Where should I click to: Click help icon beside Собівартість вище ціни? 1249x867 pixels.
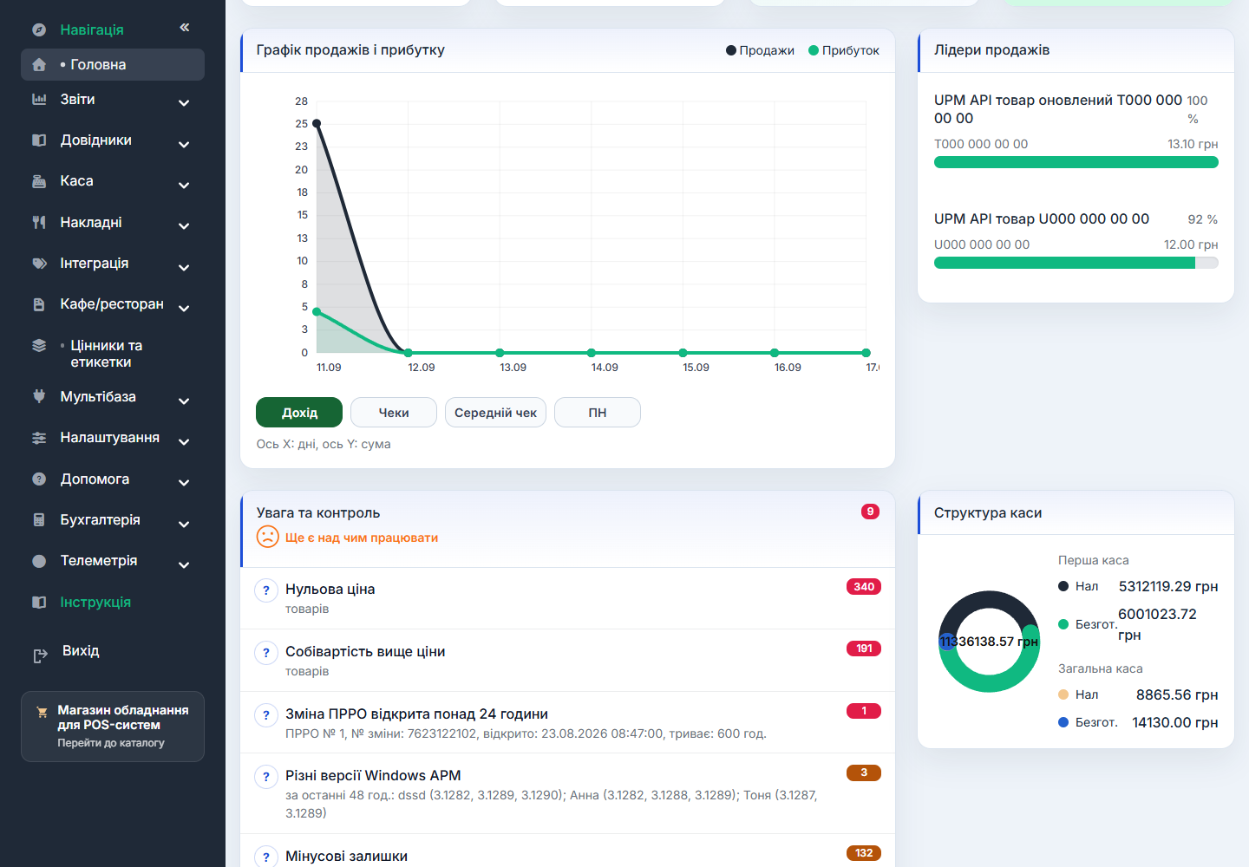(266, 653)
